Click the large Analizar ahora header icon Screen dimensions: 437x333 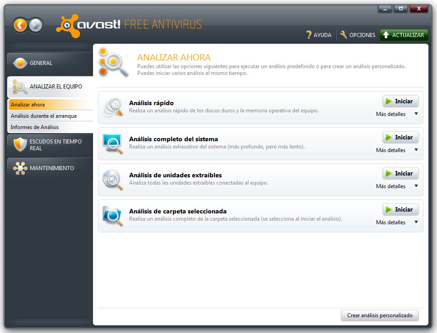pos(113,62)
